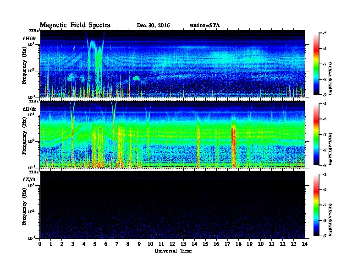Click hour tick label "12" on time axis

tap(172, 244)
